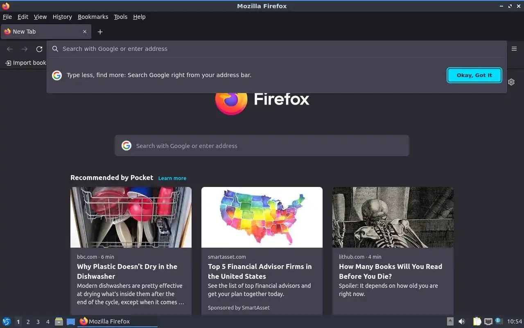Switch to workspace 1 in pager

click(x=18, y=322)
